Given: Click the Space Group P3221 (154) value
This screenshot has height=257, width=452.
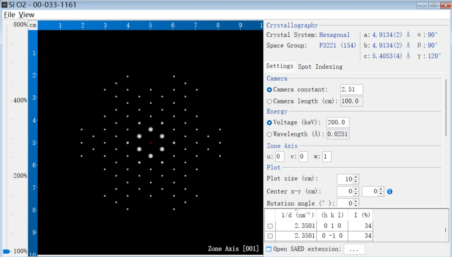Looking at the screenshot, I should 337,45.
